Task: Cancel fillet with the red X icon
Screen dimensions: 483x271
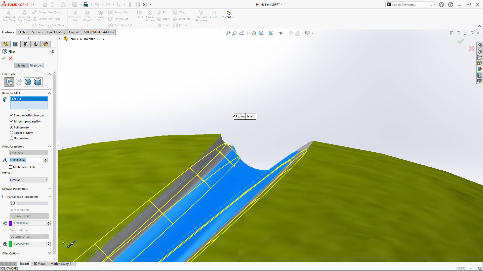Action: click(11, 58)
